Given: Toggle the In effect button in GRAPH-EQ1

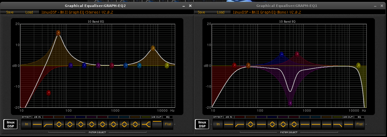Looking at the screenshot, I should pyautogui.click(x=218, y=124).
